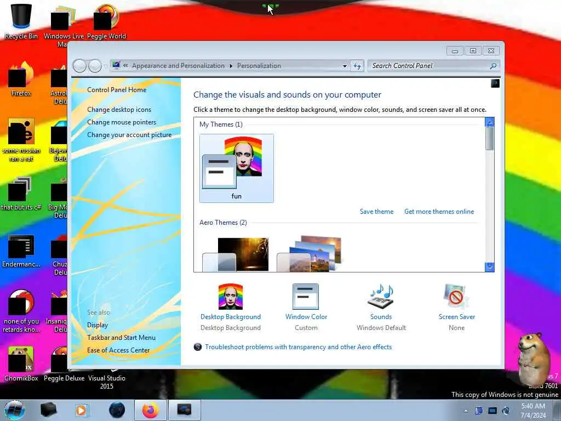The image size is (561, 421).
Task: Open the Action Center flag tray icon
Action: pyautogui.click(x=479, y=411)
